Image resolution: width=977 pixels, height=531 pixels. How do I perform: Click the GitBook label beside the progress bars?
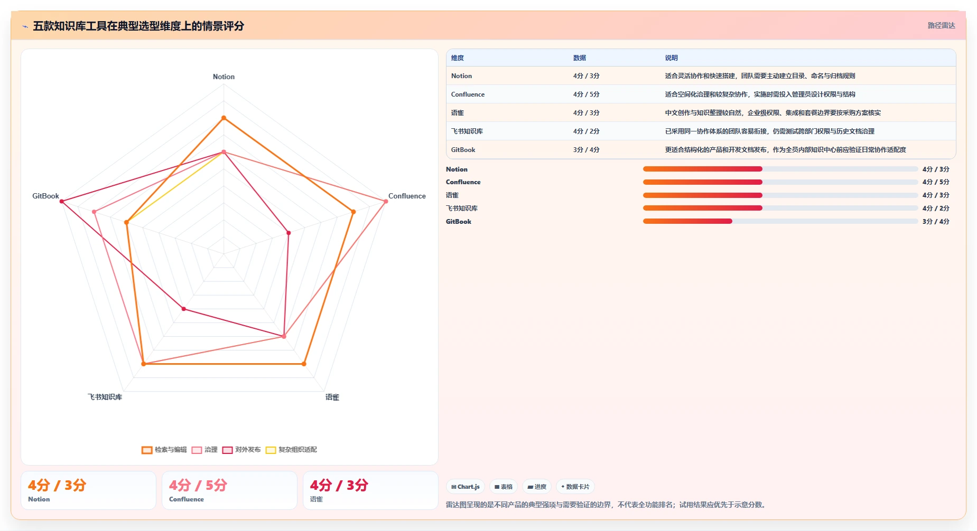(x=459, y=222)
